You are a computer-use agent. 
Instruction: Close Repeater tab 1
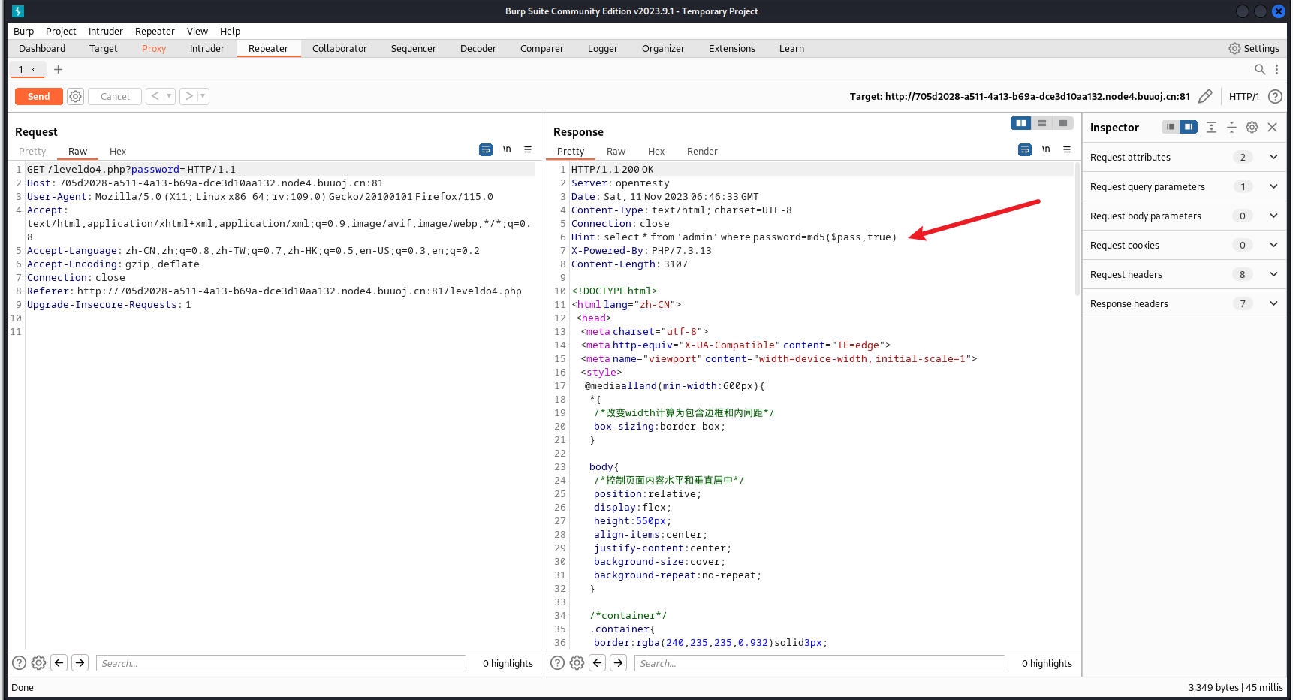click(x=32, y=69)
